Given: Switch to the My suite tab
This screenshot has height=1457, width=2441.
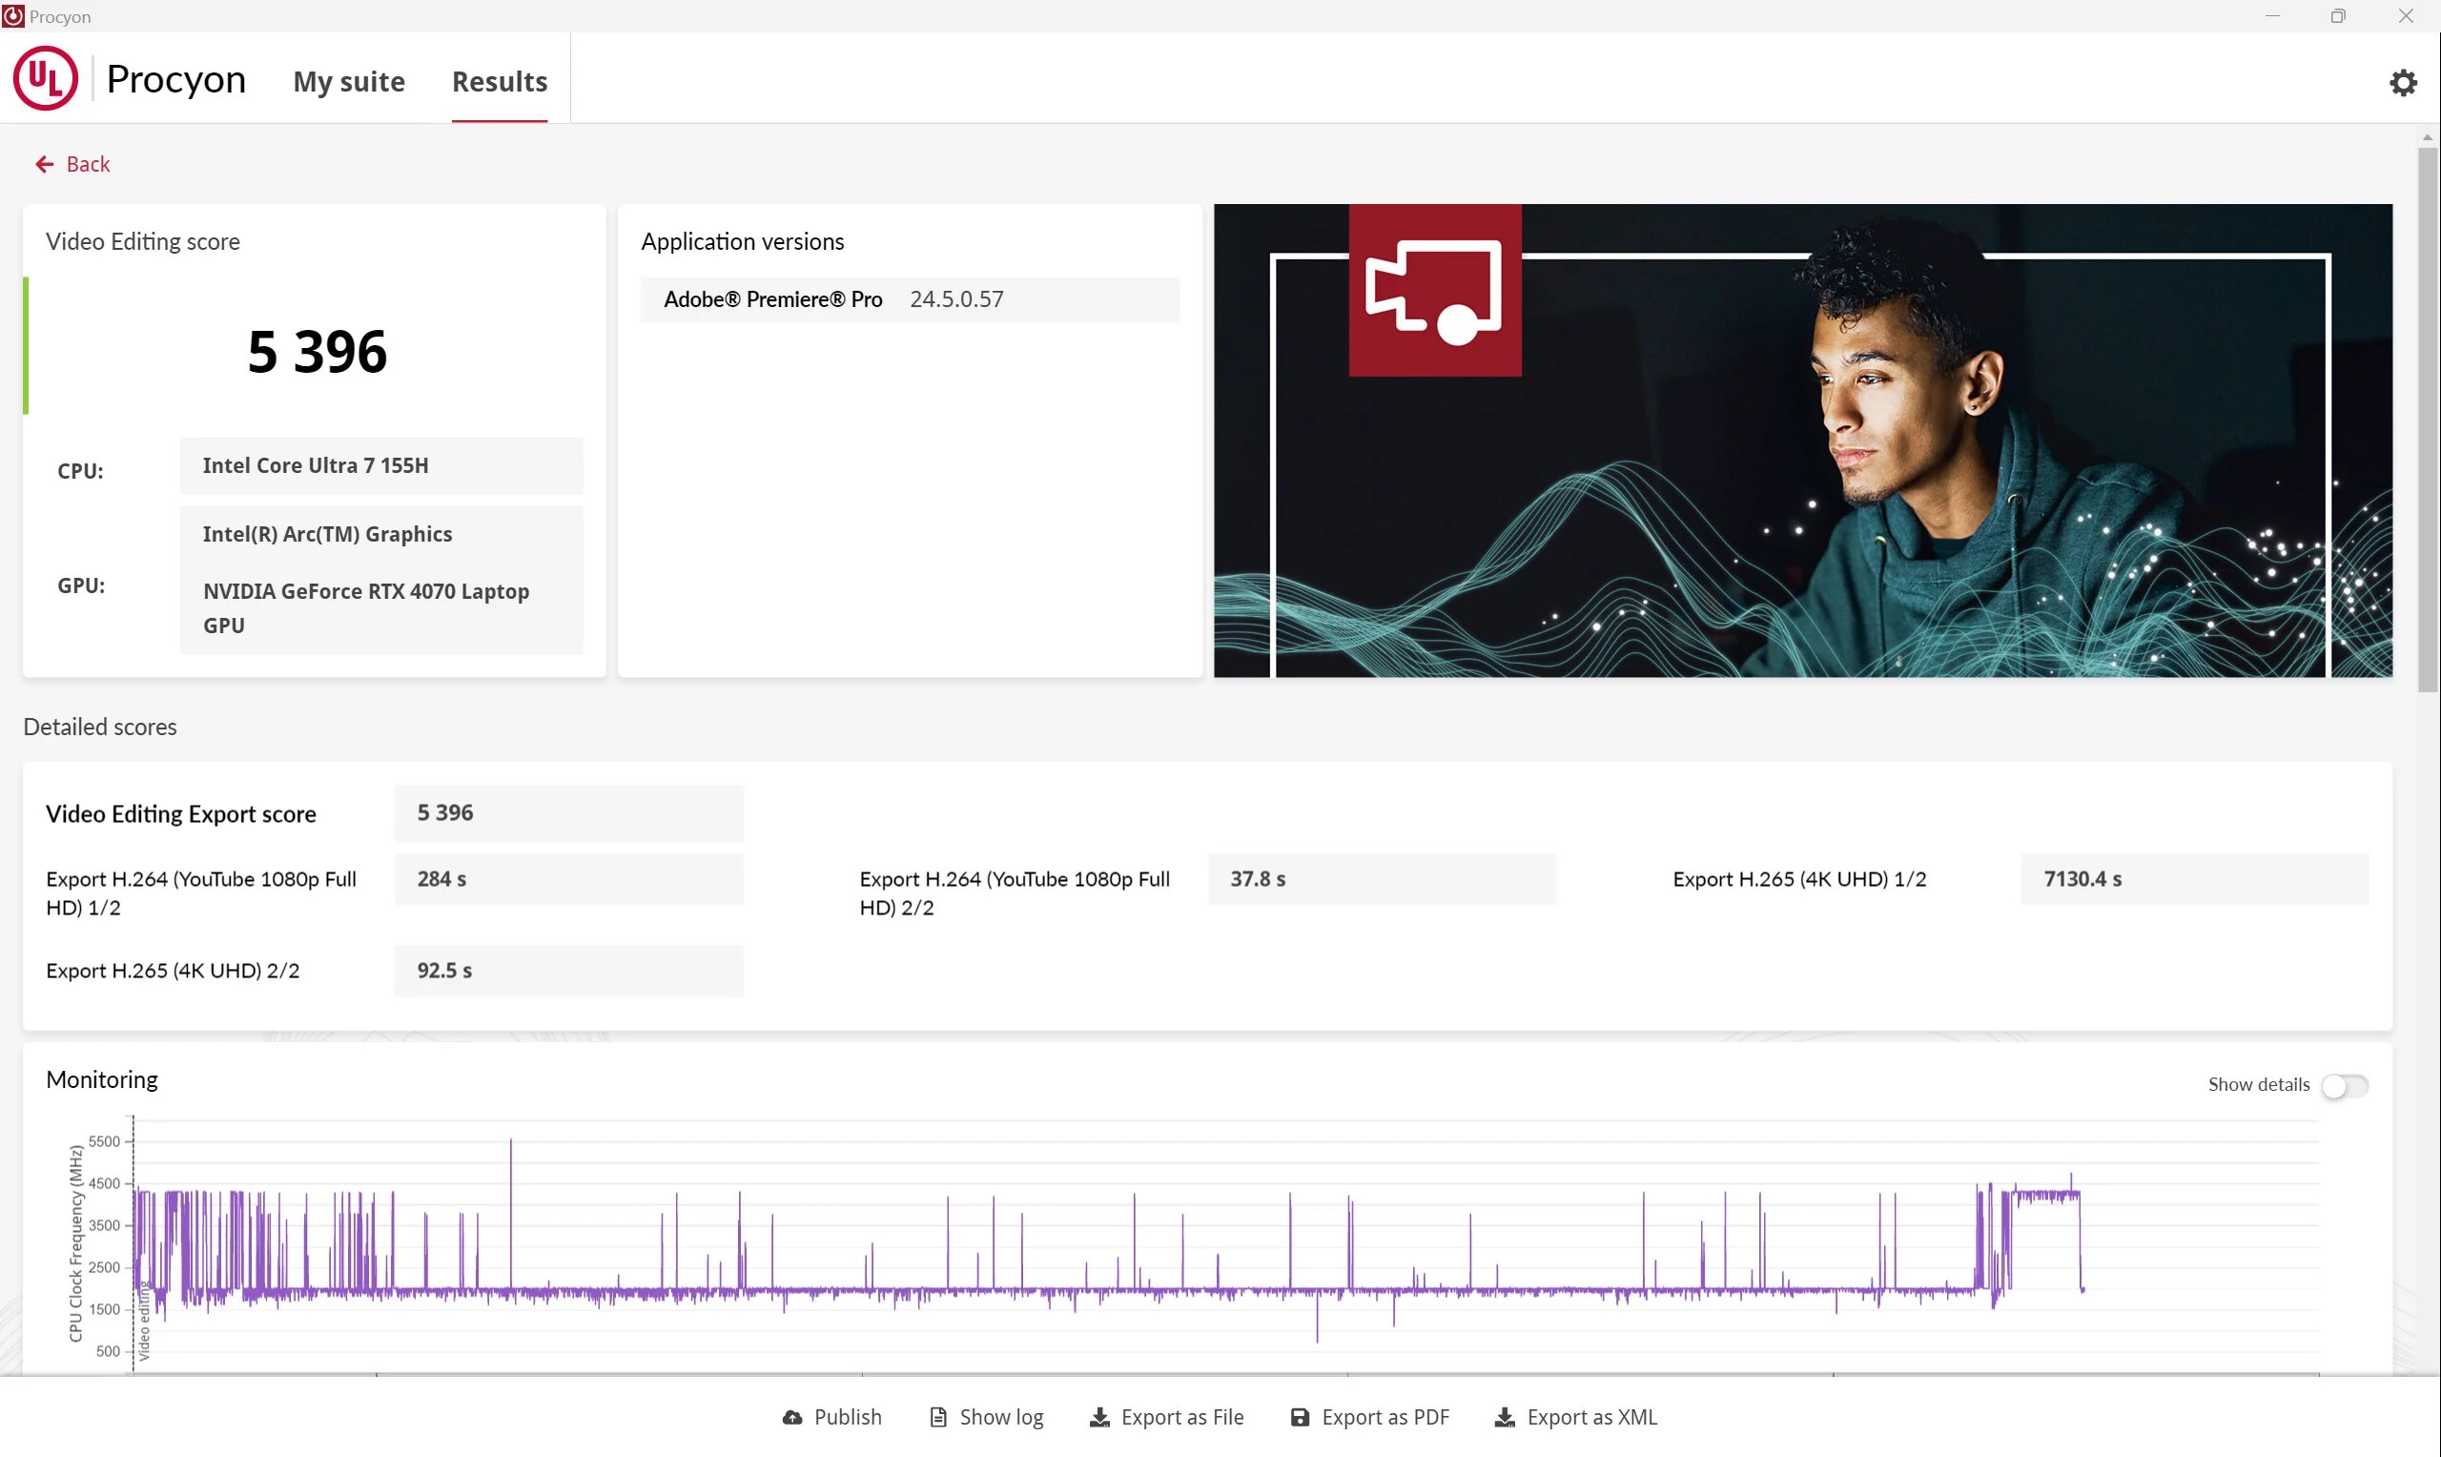Looking at the screenshot, I should (348, 80).
